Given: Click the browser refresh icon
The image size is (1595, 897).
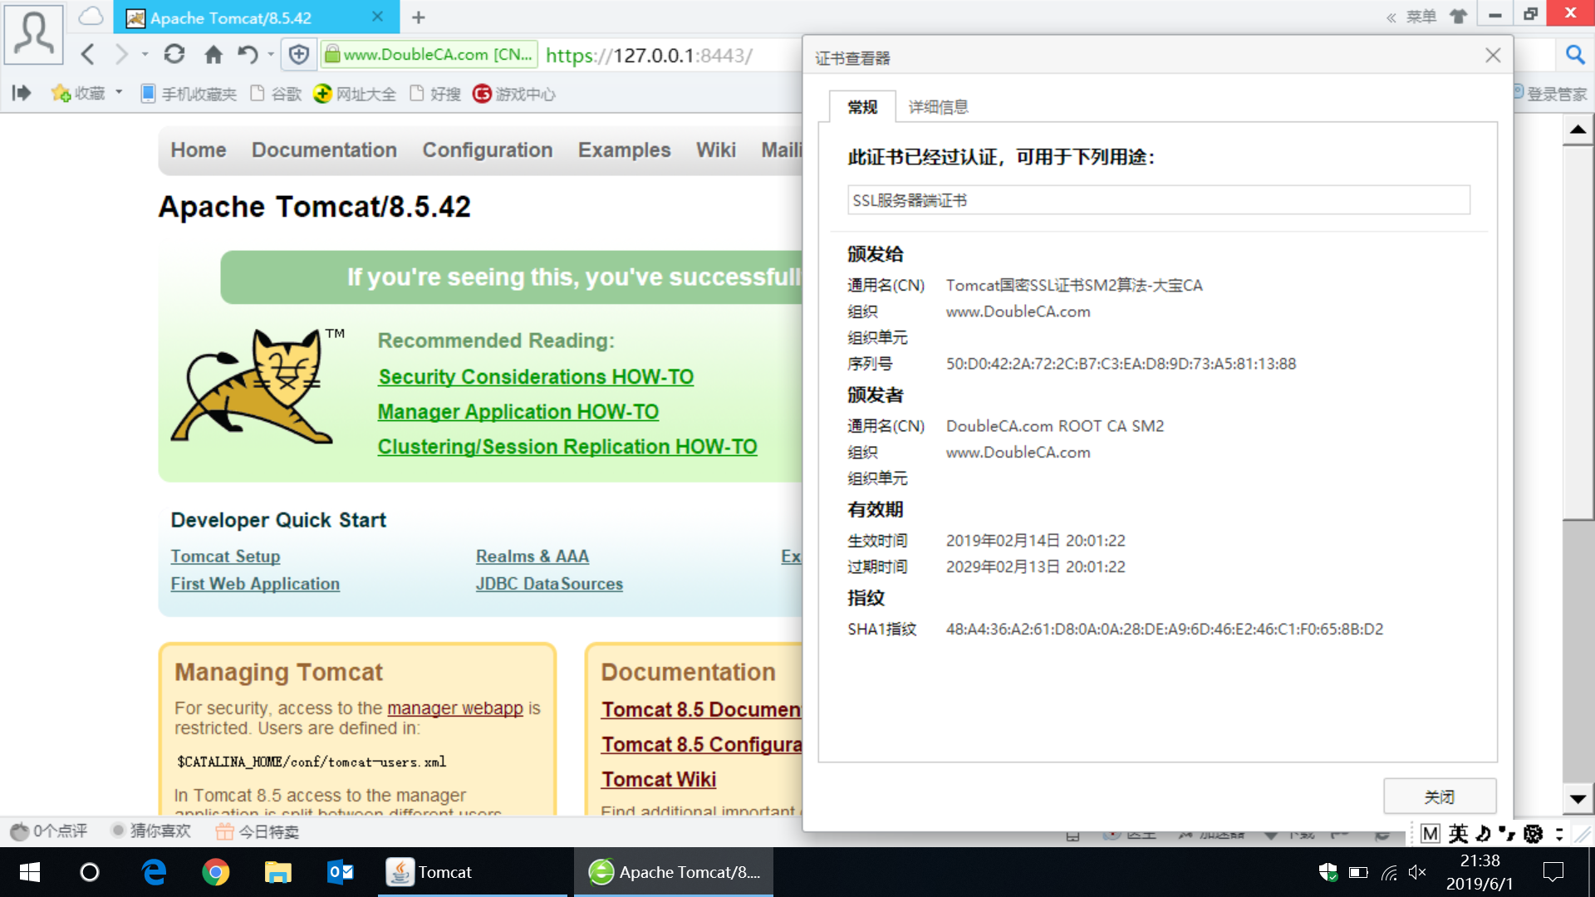Looking at the screenshot, I should [174, 55].
